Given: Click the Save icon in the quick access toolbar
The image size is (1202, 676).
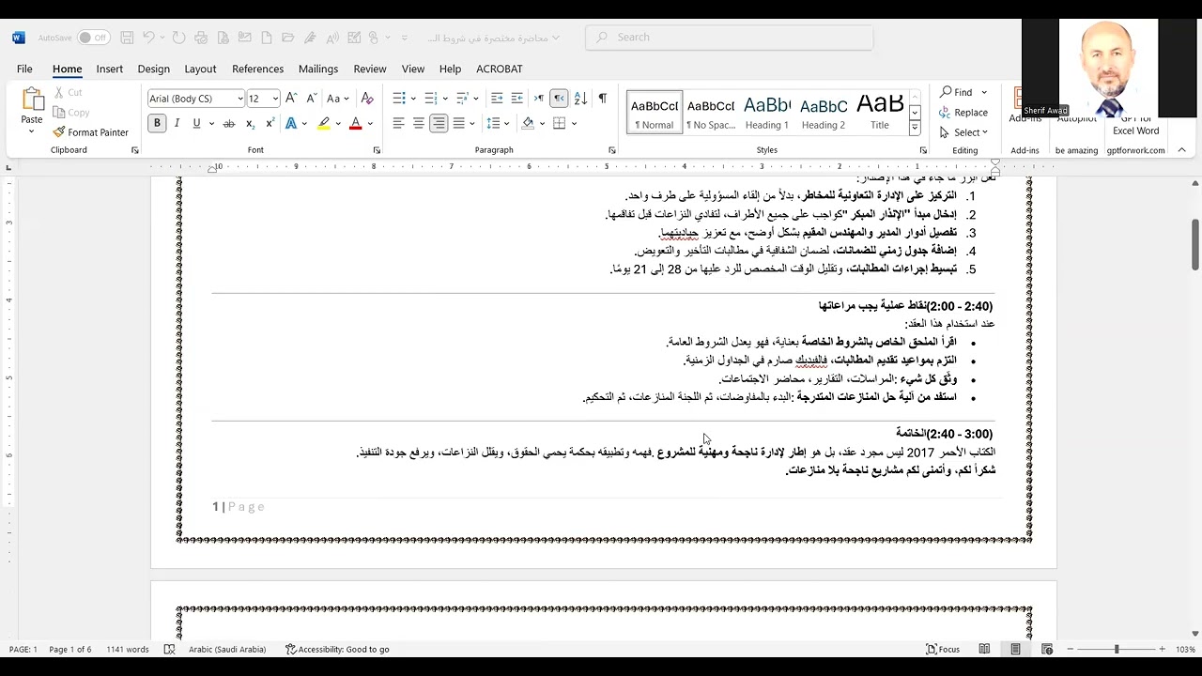Looking at the screenshot, I should [128, 38].
